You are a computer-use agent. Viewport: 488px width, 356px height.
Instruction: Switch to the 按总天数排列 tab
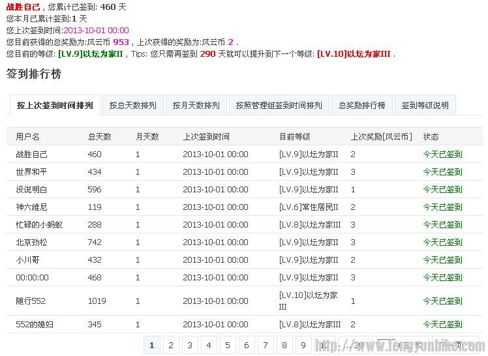coord(133,105)
